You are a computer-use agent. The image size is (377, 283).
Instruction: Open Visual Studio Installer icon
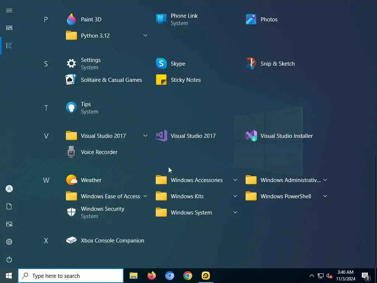pos(251,136)
